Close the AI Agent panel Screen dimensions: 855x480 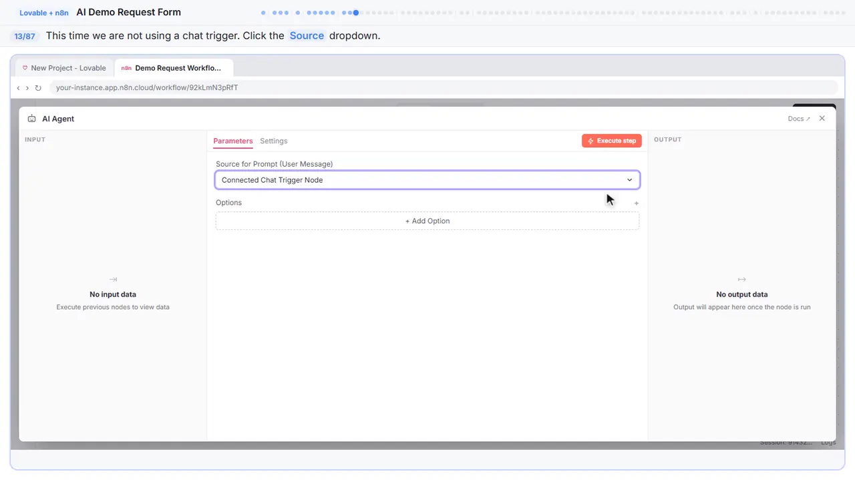tap(822, 118)
